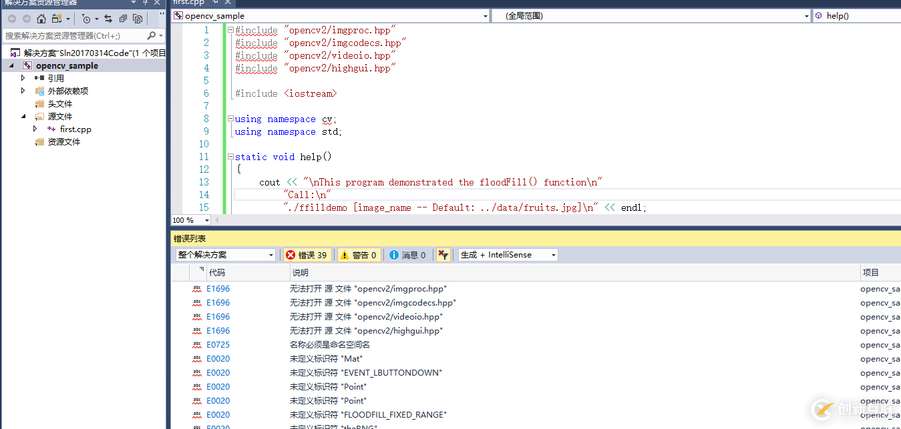Click the Show All Files icon

click(x=138, y=19)
